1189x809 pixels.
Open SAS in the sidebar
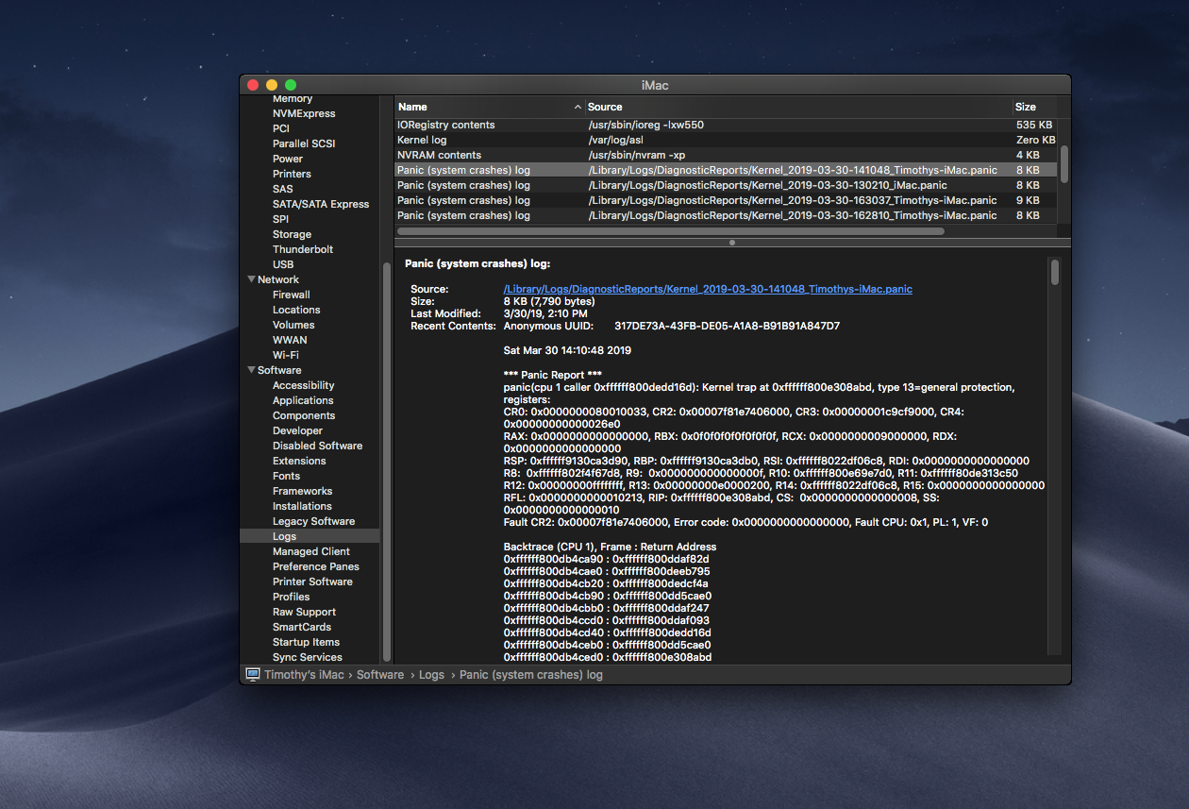point(283,189)
